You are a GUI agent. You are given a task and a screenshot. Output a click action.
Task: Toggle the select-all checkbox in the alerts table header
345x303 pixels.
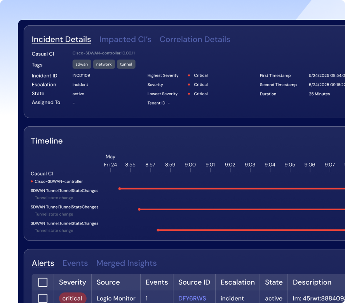(x=43, y=282)
